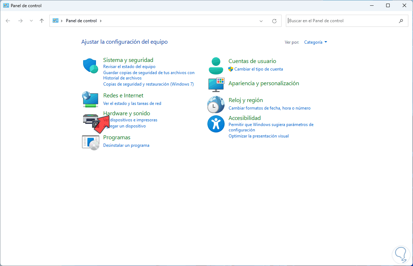Open the Reloj y región clock globe icon
Viewport: 413px width, 266px height.
[216, 105]
